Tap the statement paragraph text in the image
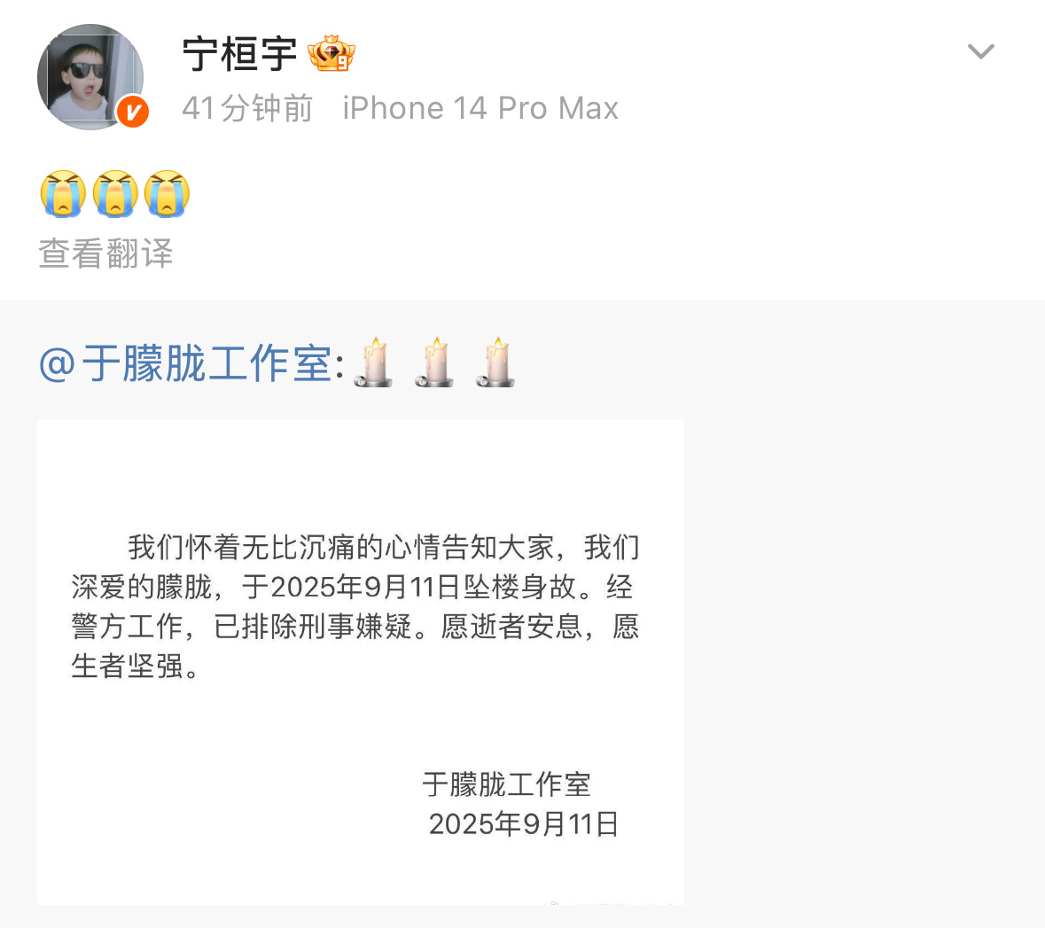 355,606
